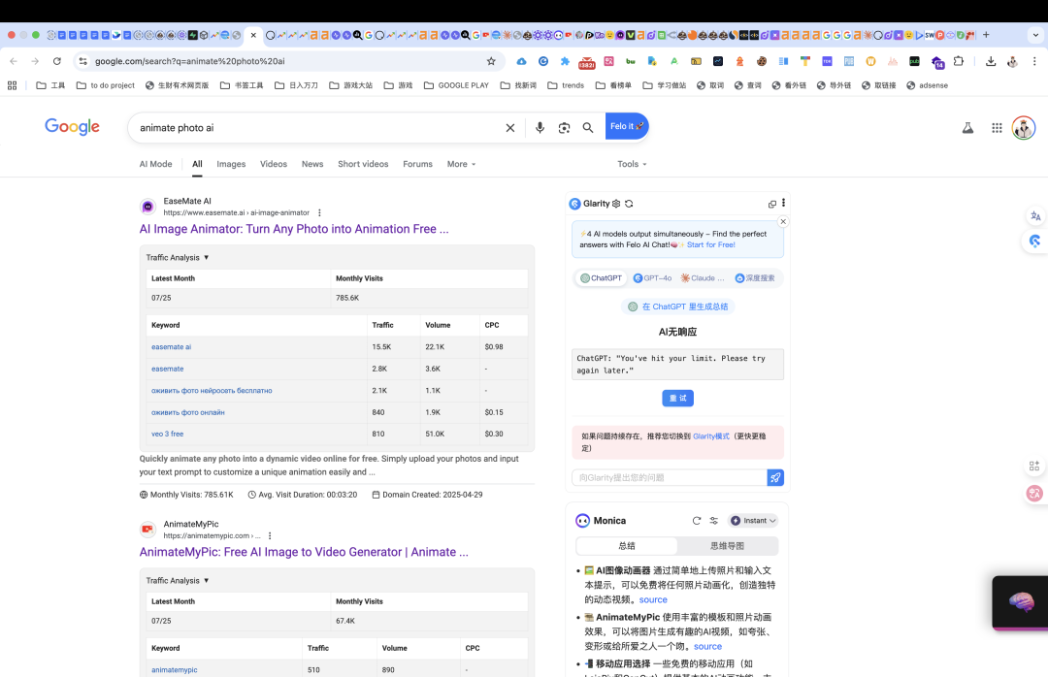The image size is (1048, 677).
Task: Open the More search filters dropdown
Action: [461, 164]
